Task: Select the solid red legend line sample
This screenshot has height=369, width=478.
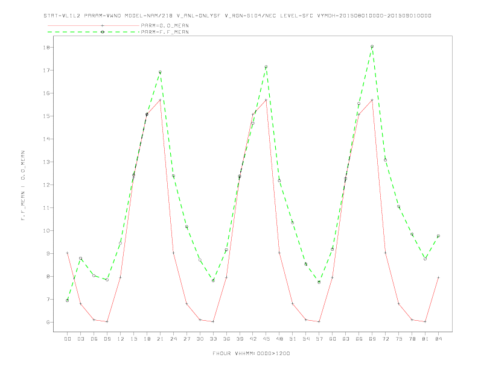Action: tap(94, 25)
